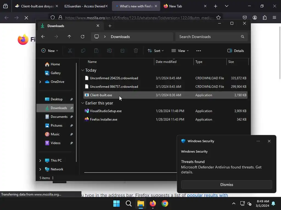Open Gallery in navigation pane

(x=55, y=73)
